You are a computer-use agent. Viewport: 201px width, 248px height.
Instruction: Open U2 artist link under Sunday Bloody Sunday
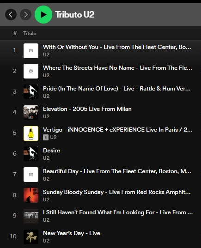click(46, 200)
